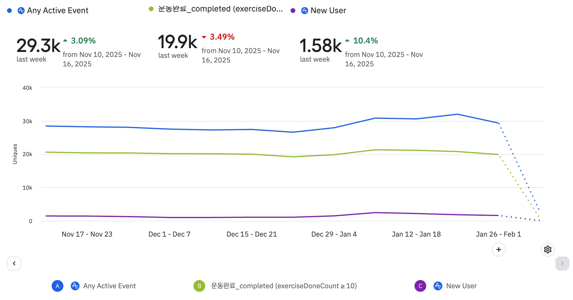Toggle blue dot for Any Active Event

pos(9,11)
